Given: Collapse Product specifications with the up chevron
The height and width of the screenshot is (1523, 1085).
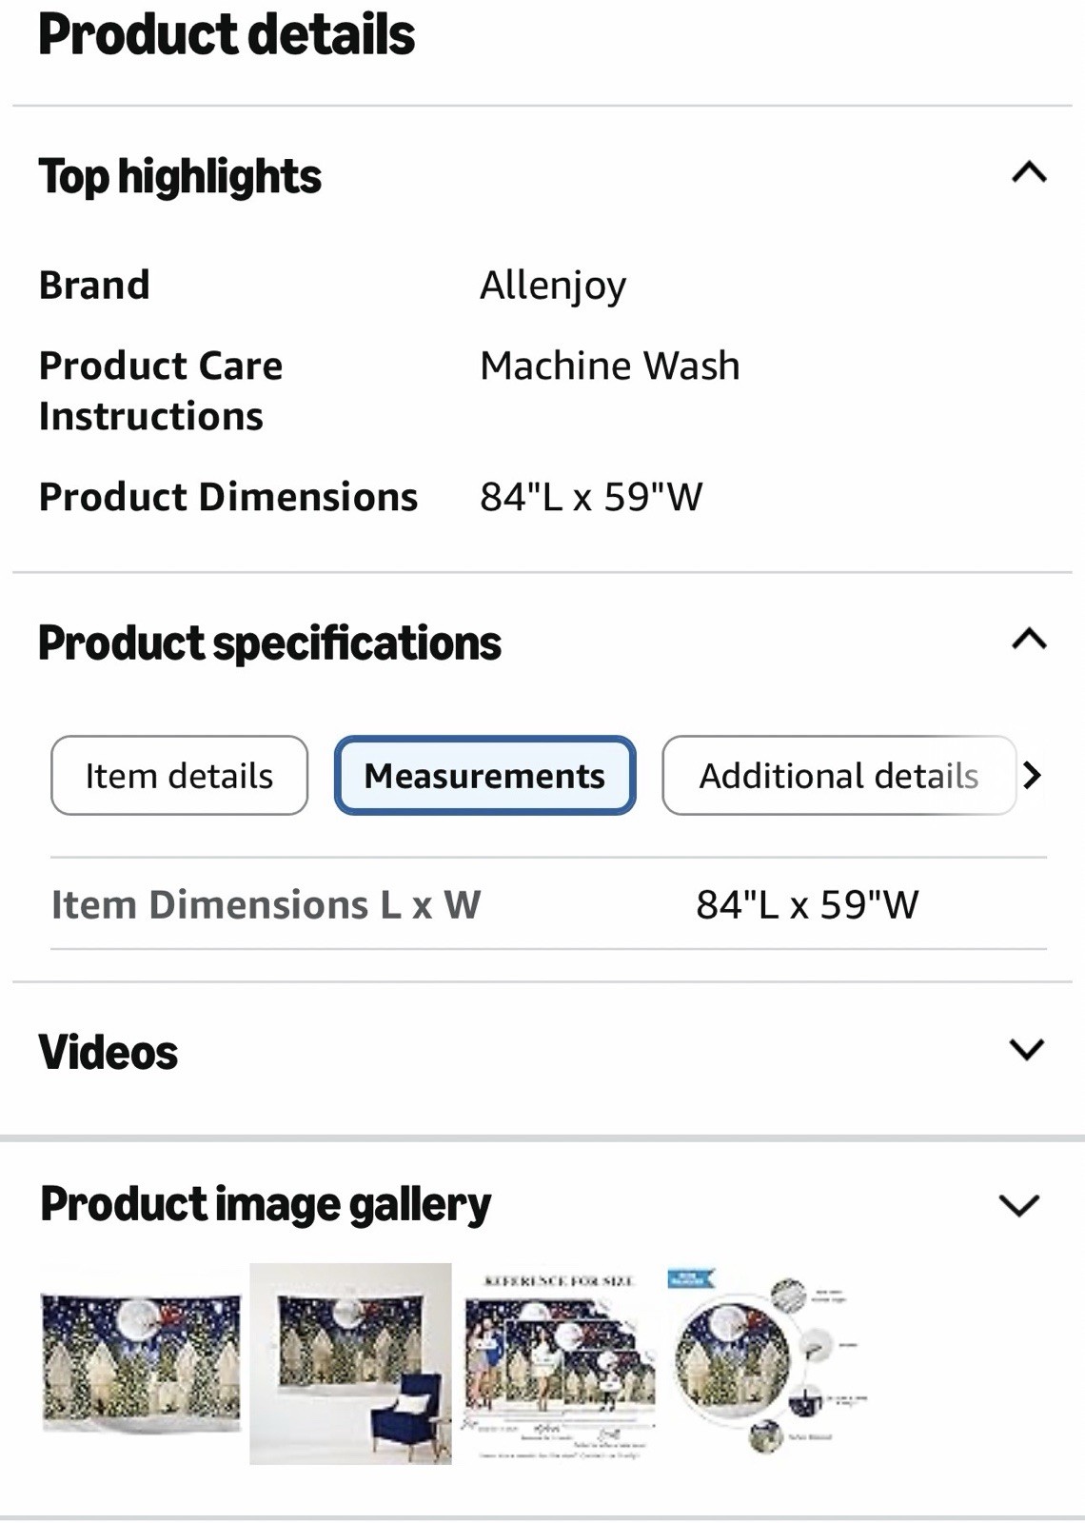Looking at the screenshot, I should click(x=1029, y=639).
